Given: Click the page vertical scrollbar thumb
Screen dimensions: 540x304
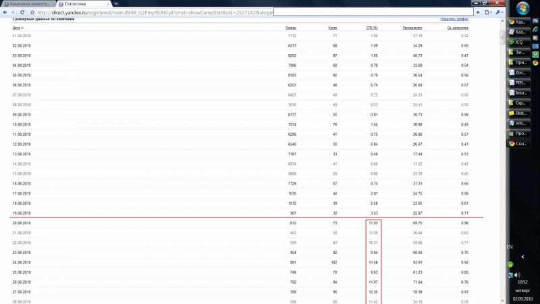Looking at the screenshot, I should pyautogui.click(x=502, y=37).
